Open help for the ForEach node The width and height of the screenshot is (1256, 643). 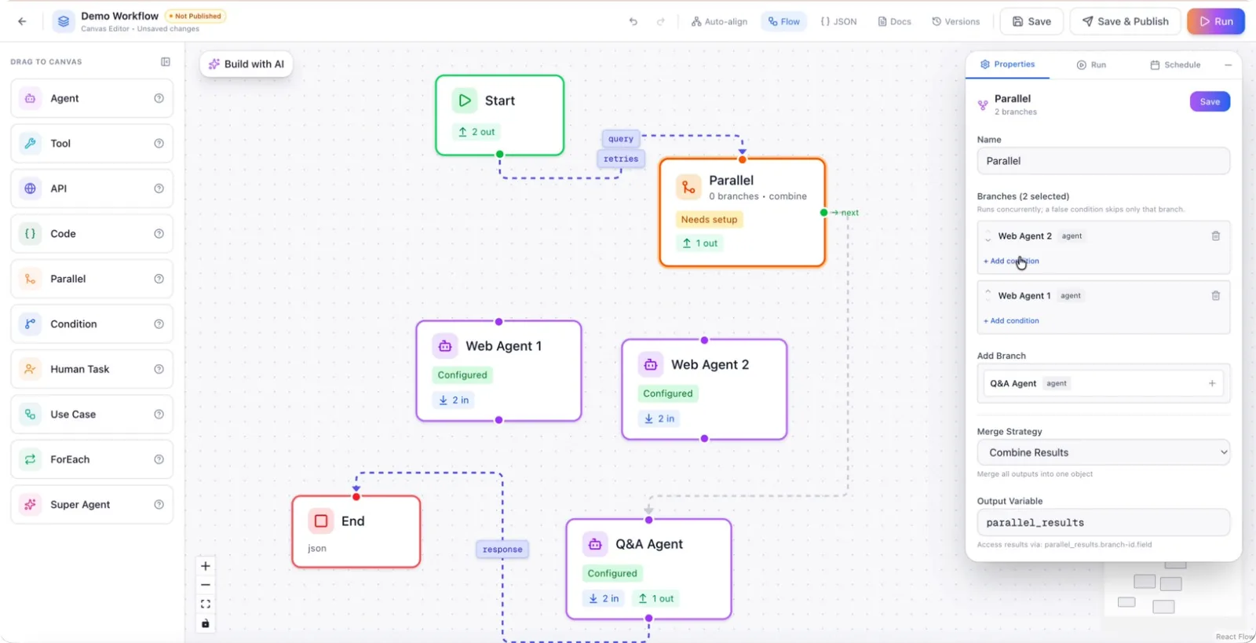click(x=159, y=459)
